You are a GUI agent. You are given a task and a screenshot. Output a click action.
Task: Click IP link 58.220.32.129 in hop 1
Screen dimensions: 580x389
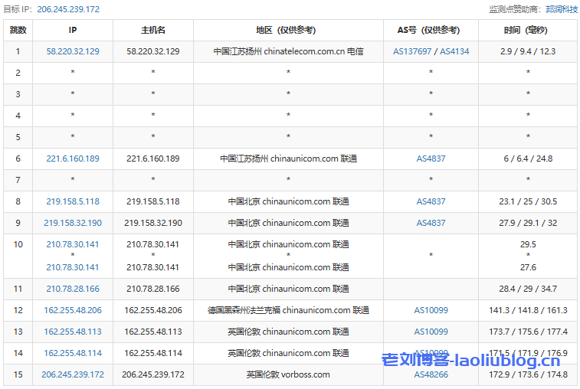tap(73, 51)
